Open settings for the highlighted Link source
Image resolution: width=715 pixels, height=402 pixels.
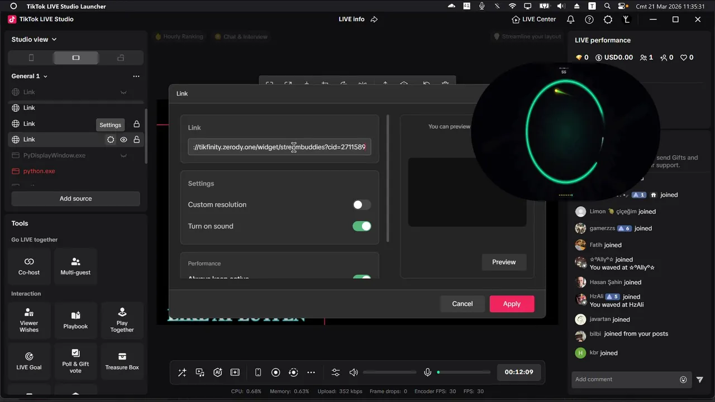coord(111,140)
